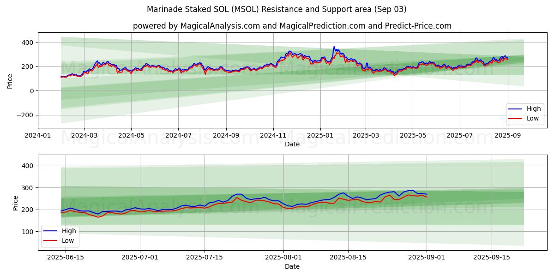Click the '300' y-axis label in bottom chart

[x=29, y=188]
